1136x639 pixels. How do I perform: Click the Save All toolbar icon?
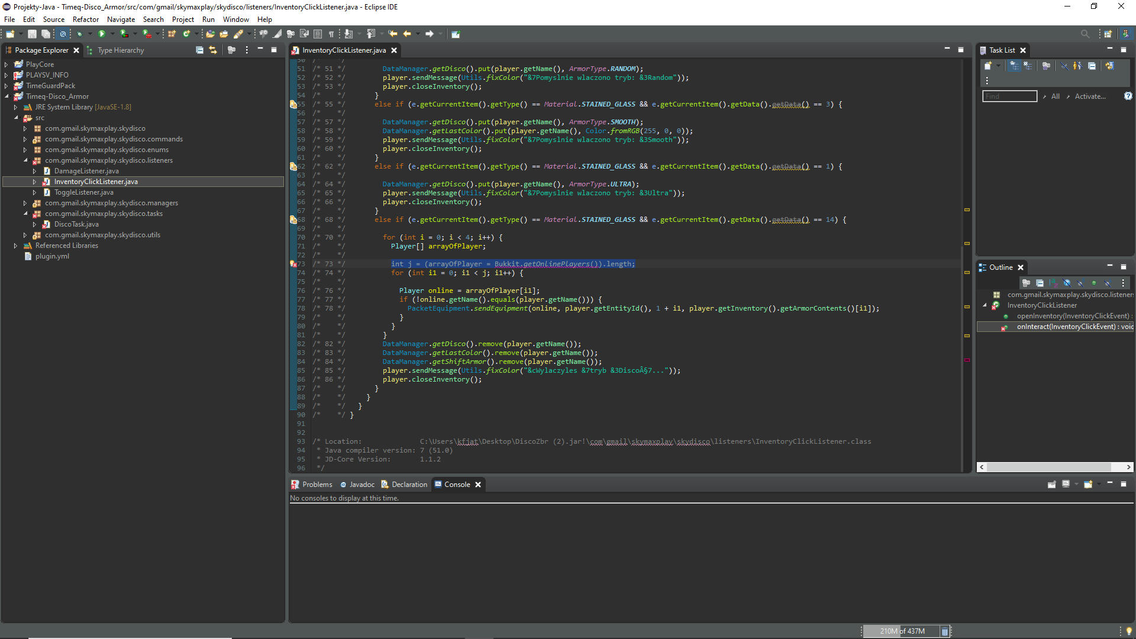pyautogui.click(x=46, y=34)
